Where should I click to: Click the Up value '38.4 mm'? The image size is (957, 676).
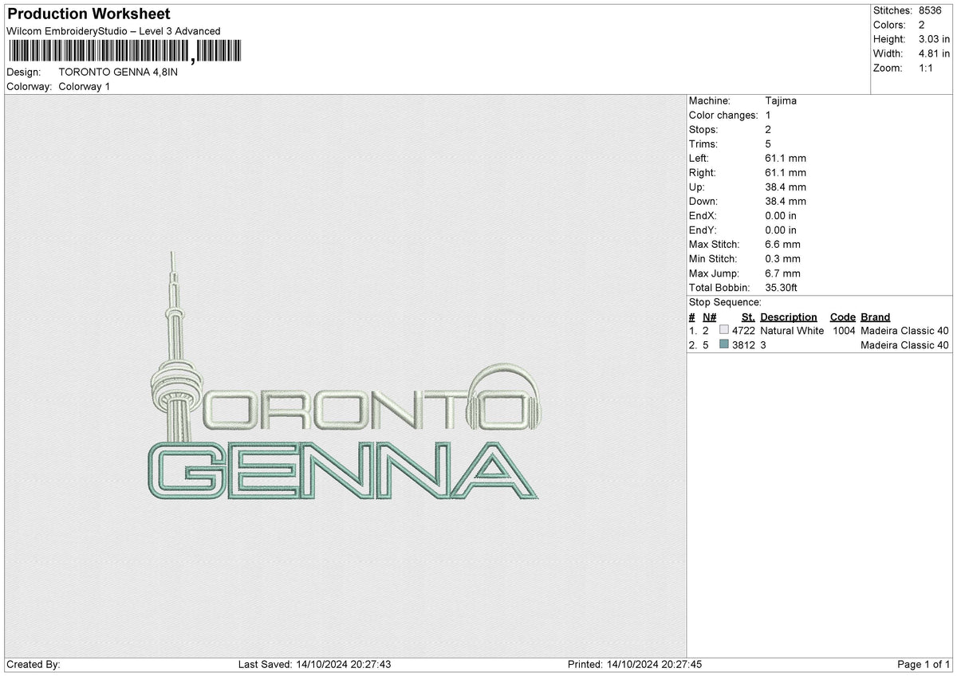coord(786,187)
